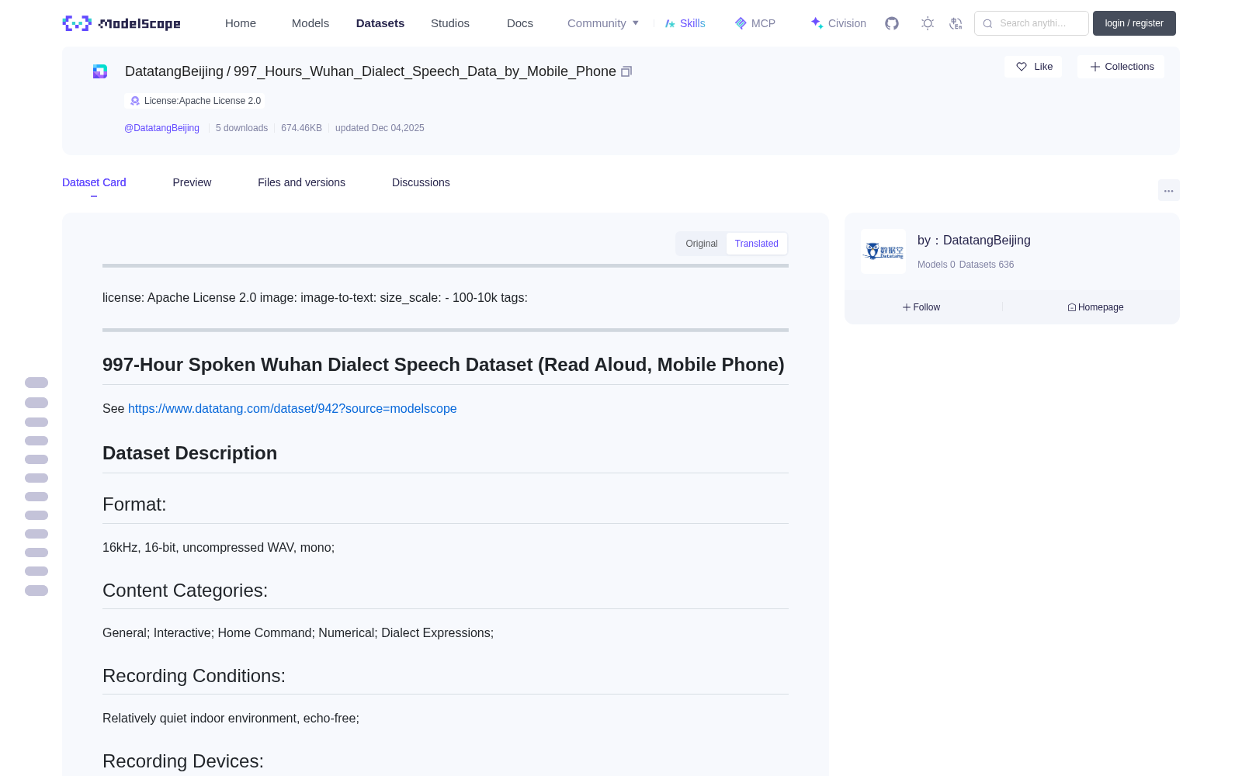Open the @DatatangBeijing owner link
This screenshot has width=1242, height=776.
click(x=161, y=128)
